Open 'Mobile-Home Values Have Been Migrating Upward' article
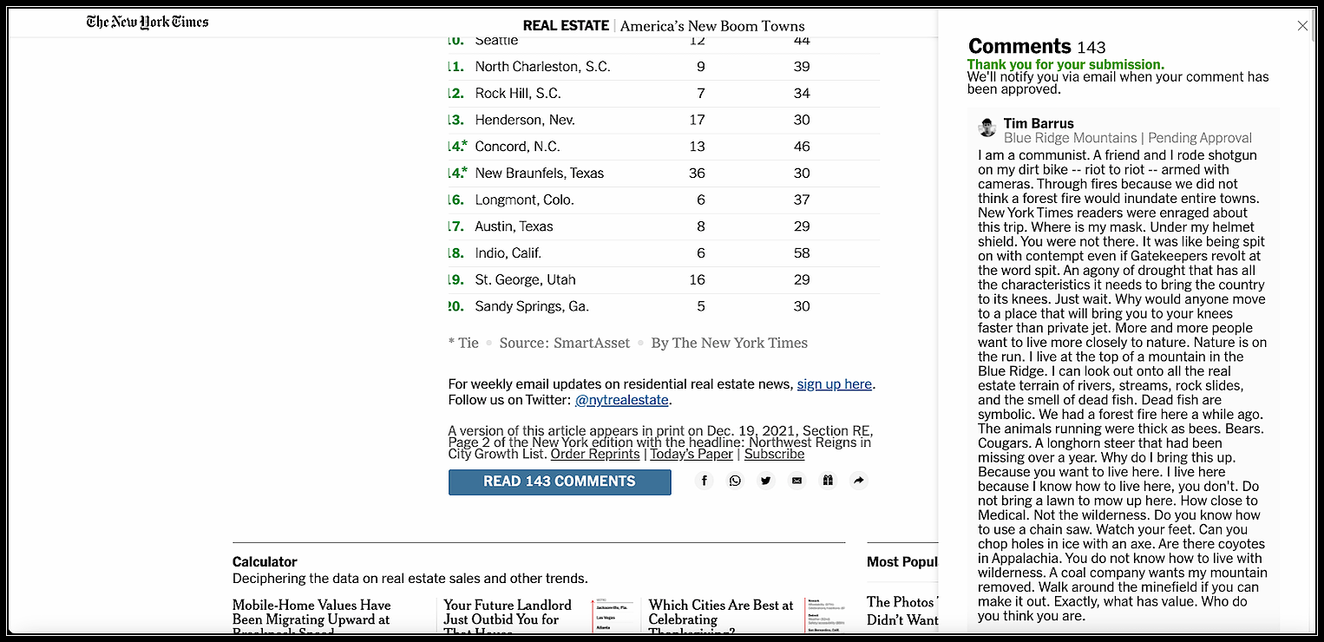This screenshot has height=642, width=1324. (311, 617)
